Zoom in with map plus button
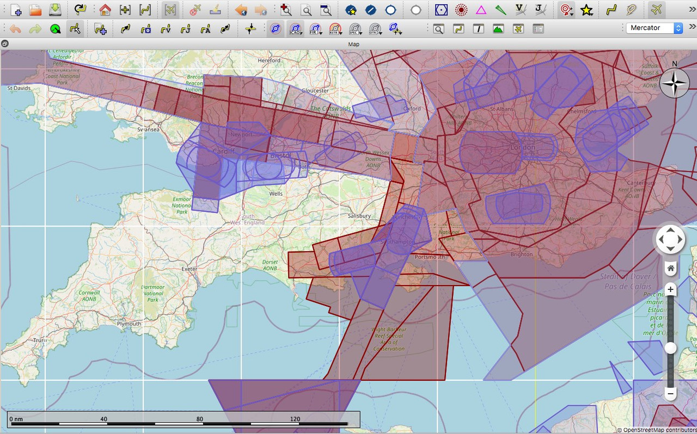The height and width of the screenshot is (434, 697). coord(670,289)
